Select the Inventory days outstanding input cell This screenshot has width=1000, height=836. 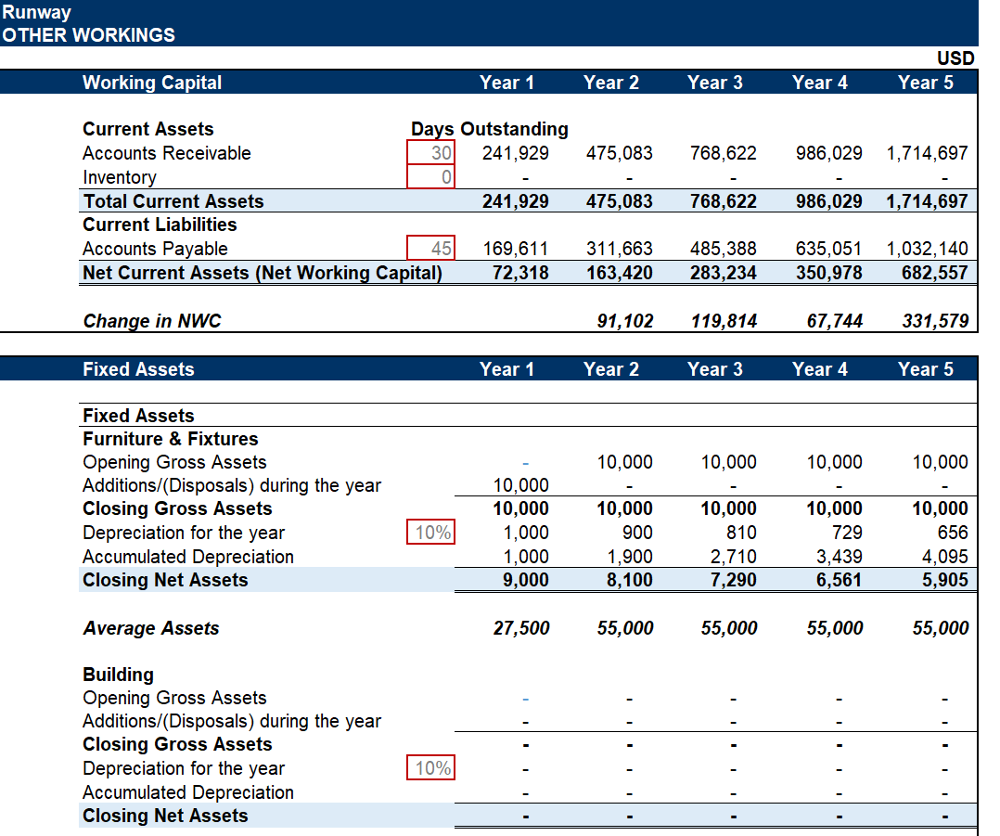tap(431, 177)
